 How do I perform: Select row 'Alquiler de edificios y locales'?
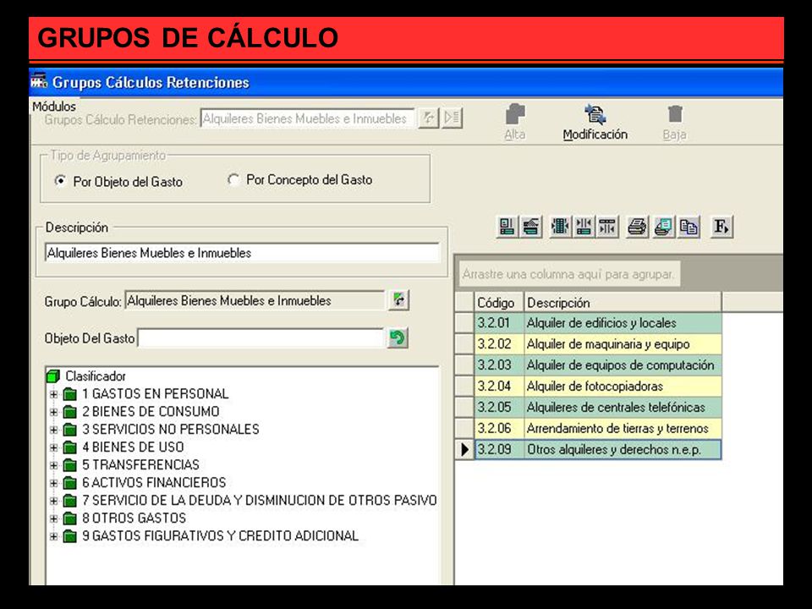point(598,323)
